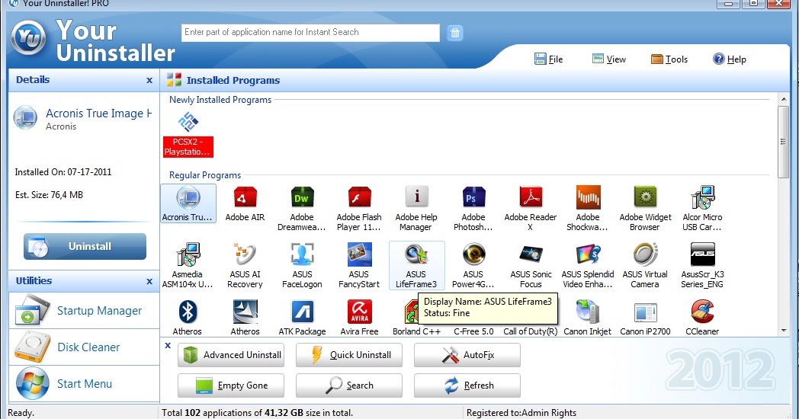Image resolution: width=799 pixels, height=419 pixels.
Task: Open Start Menu utility
Action: [x=84, y=384]
